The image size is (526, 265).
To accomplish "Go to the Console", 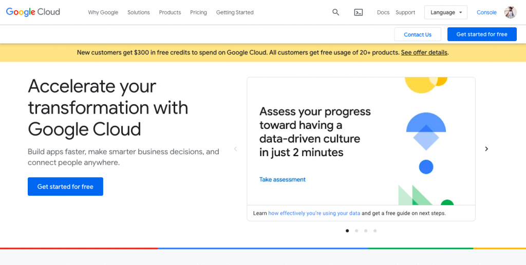I will click(486, 12).
